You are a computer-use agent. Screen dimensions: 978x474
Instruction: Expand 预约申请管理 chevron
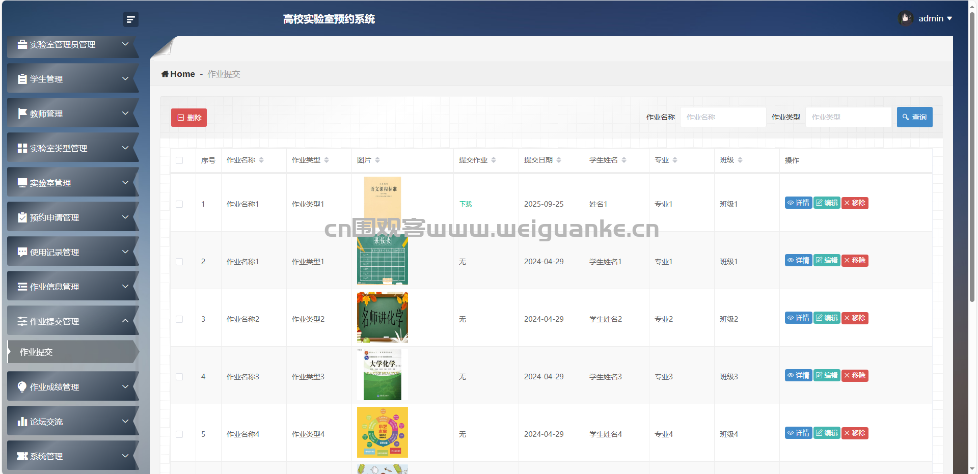coord(125,217)
